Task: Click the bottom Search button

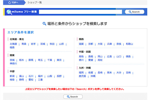Action: point(73,97)
